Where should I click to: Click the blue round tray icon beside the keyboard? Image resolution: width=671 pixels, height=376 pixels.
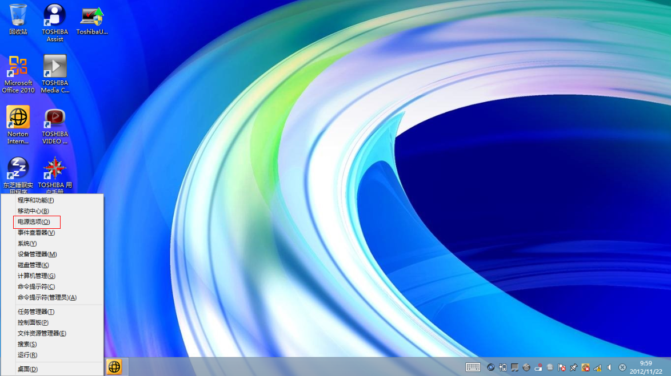[491, 367]
